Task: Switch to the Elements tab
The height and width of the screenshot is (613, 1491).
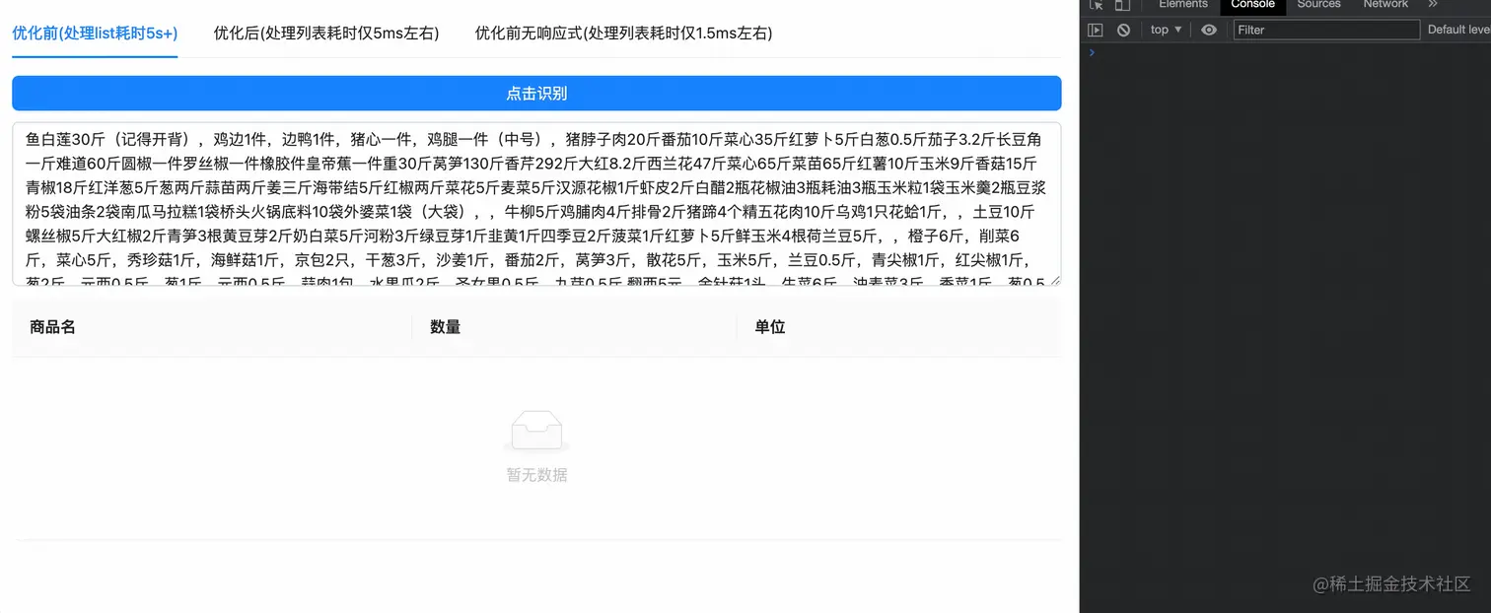Action: pos(1183,5)
